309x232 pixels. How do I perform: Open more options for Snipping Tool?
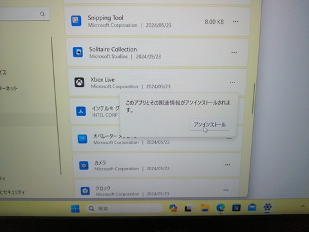click(x=236, y=22)
